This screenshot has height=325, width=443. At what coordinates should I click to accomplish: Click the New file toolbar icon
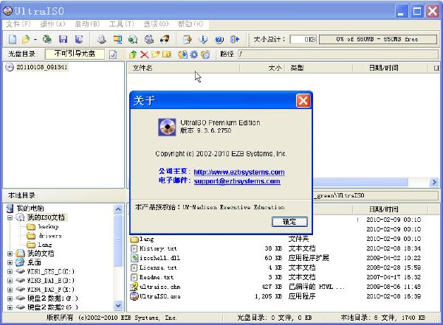12,39
